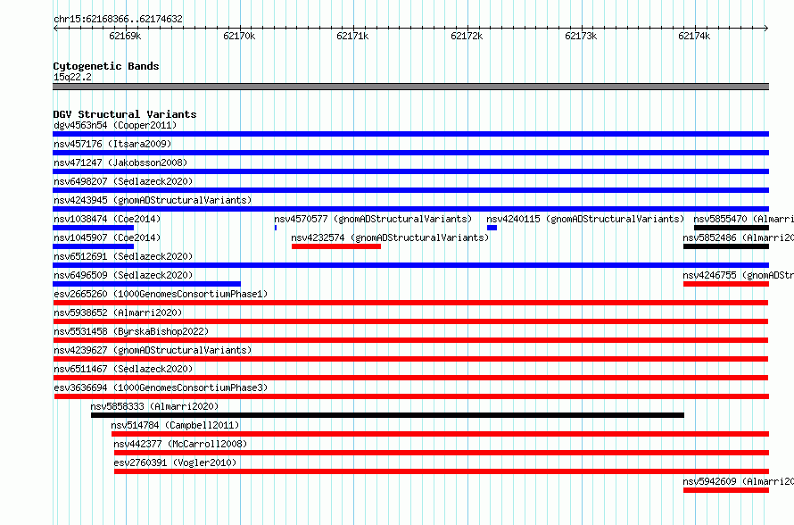Click the DGV Structural Variants track title
794x525 pixels.
point(125,114)
